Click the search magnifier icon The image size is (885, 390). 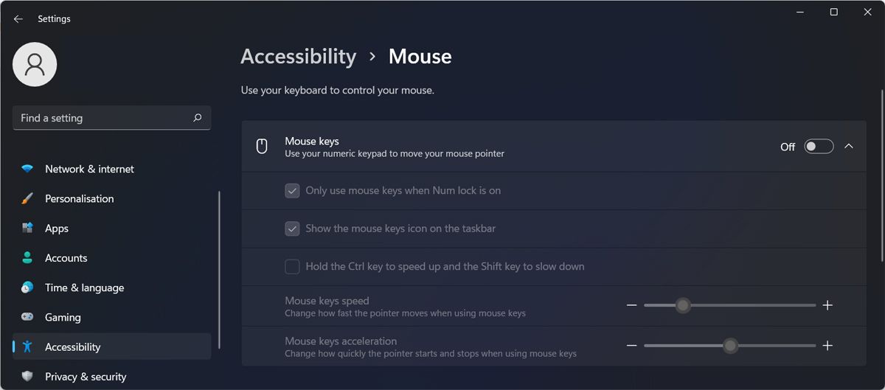point(197,118)
